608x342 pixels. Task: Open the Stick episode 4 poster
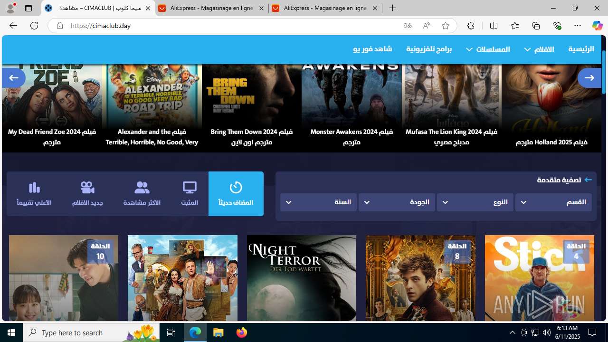click(539, 278)
